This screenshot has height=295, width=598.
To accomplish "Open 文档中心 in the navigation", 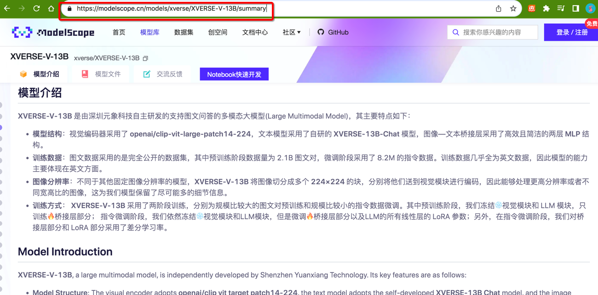I will (255, 32).
